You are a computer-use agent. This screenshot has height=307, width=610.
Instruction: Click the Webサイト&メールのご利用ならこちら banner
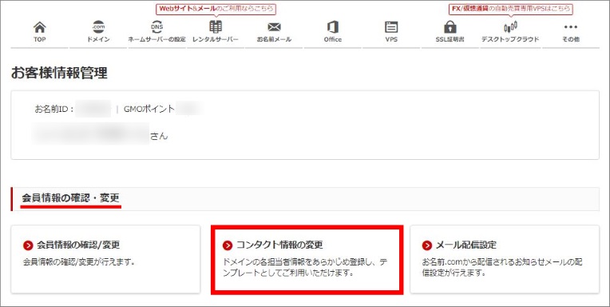point(216,9)
